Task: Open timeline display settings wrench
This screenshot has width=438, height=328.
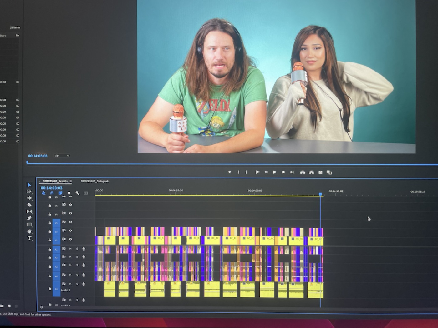Action: 77,193
